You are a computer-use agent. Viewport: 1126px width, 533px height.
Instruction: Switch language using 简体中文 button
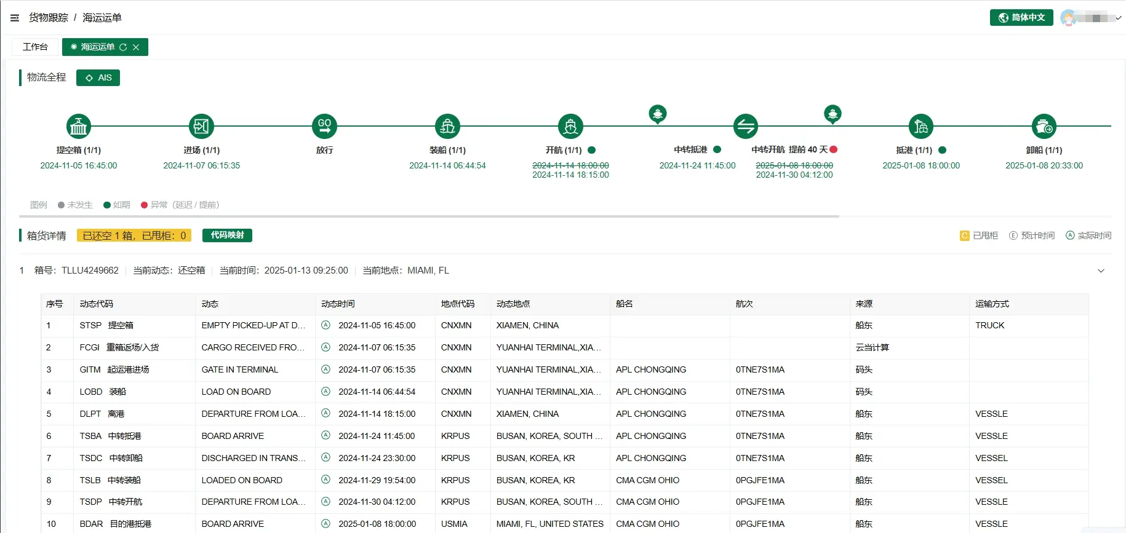pyautogui.click(x=1021, y=17)
